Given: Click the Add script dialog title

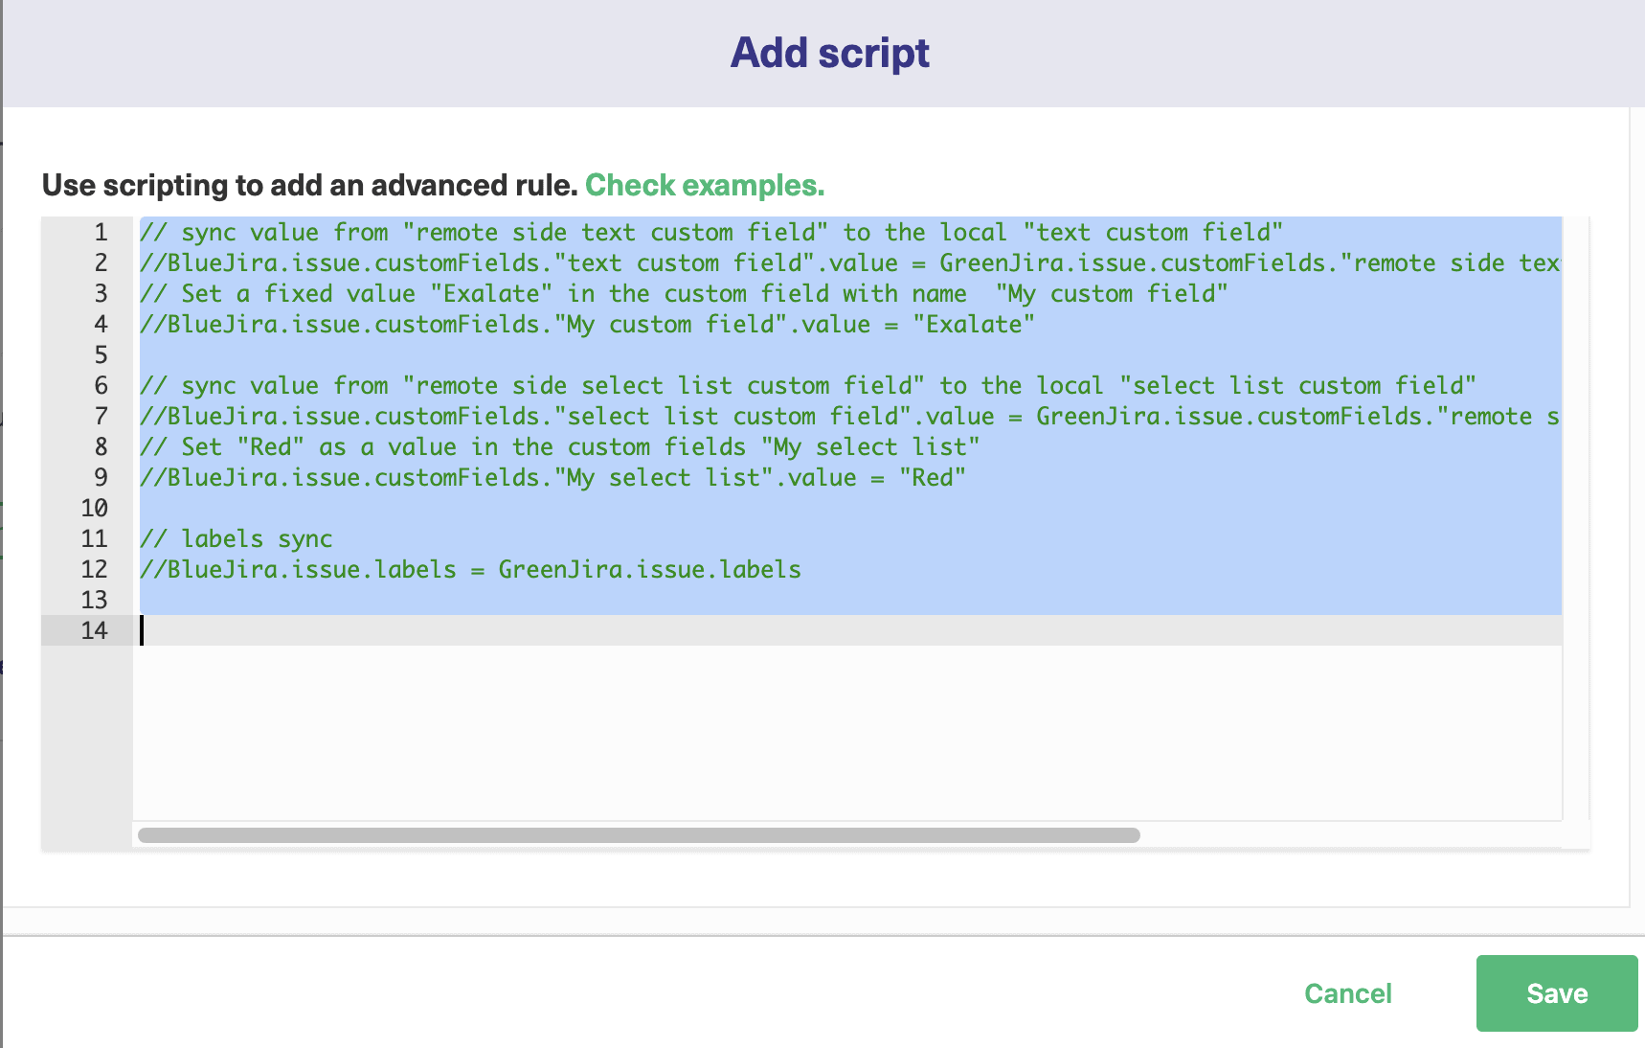Looking at the screenshot, I should coord(829,53).
